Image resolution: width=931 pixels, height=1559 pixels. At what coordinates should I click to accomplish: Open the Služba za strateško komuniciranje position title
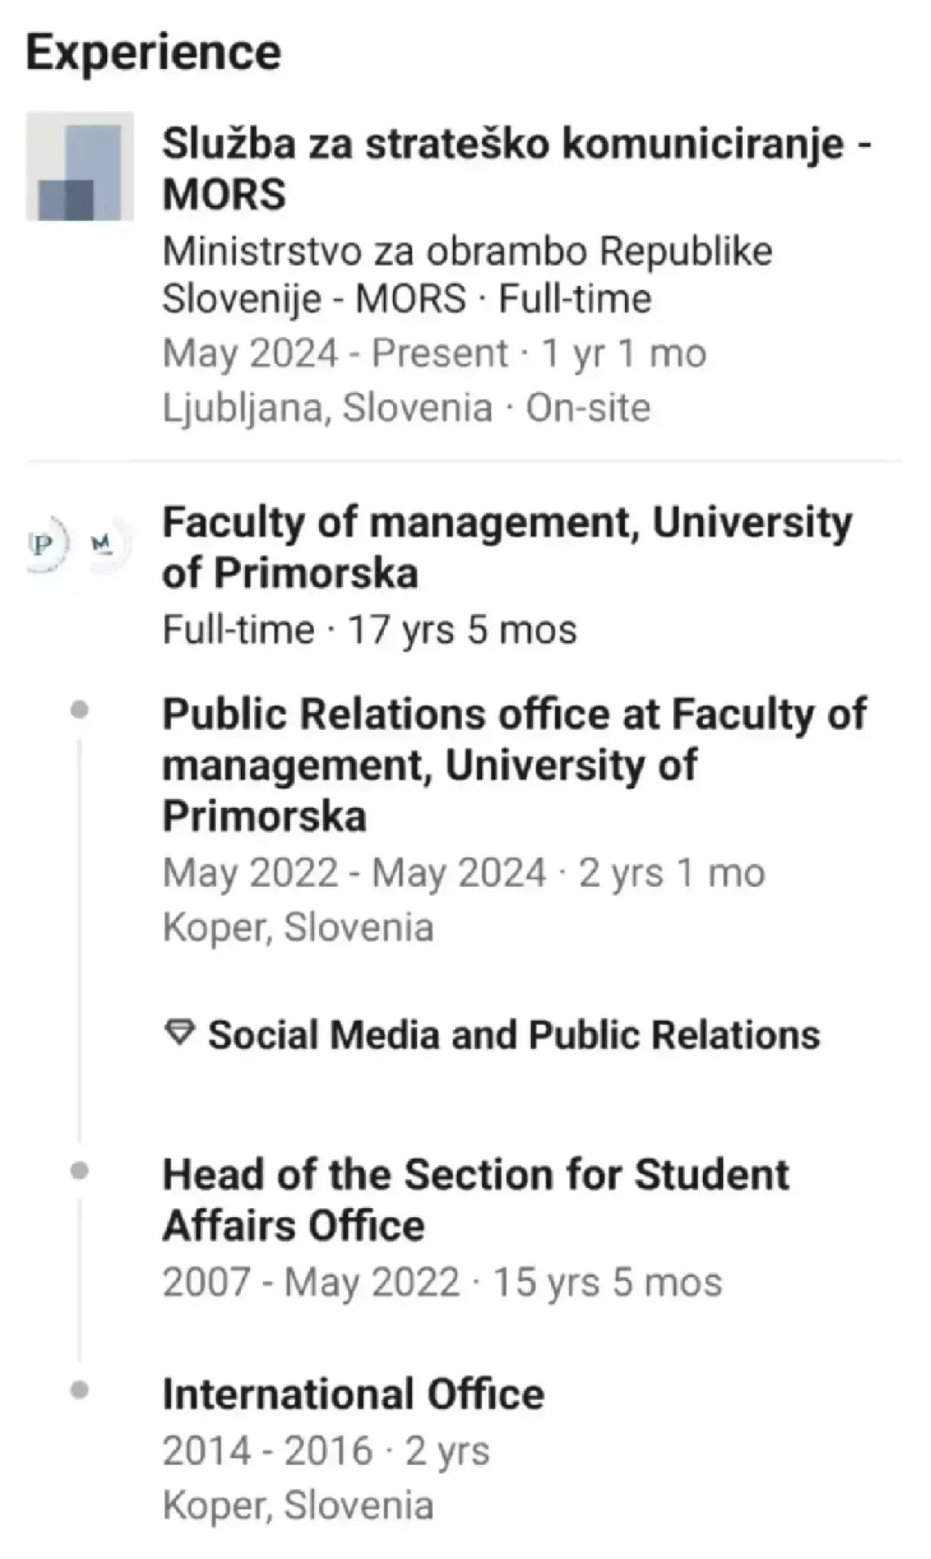(516, 168)
